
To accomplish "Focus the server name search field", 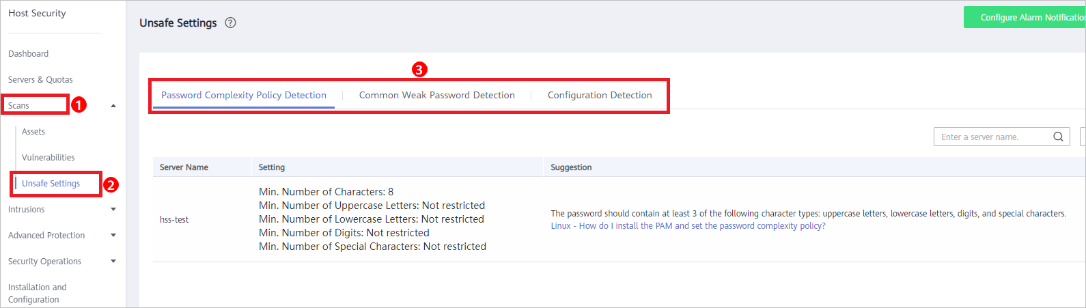I will pyautogui.click(x=994, y=137).
